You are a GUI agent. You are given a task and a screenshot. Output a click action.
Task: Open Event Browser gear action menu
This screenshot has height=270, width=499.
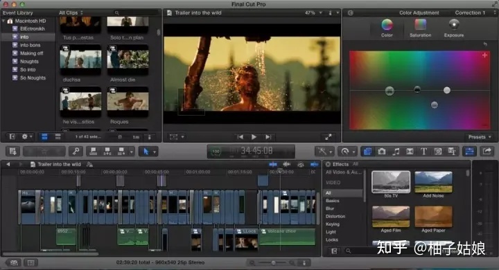27,137
